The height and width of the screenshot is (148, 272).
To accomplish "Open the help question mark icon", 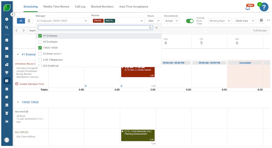I will tap(264, 7).
